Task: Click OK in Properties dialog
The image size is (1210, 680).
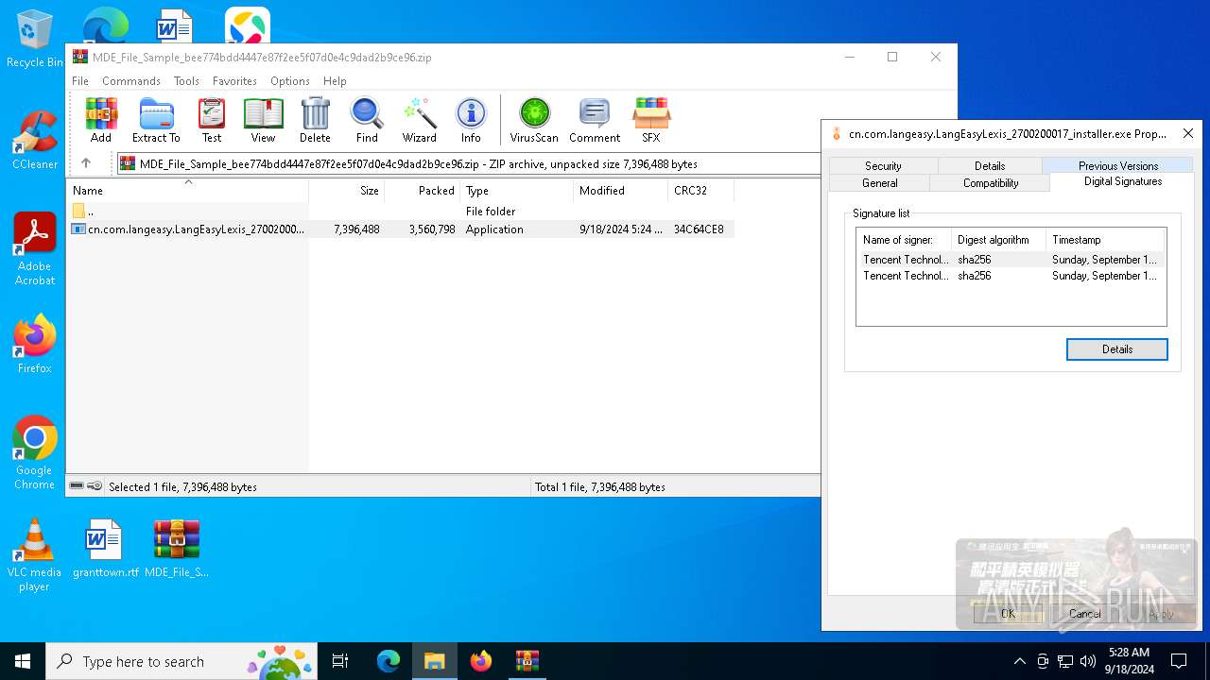Action: pyautogui.click(x=1008, y=613)
